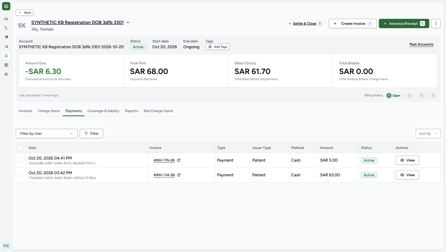
Task: Open the Reports tab
Action: (131, 111)
